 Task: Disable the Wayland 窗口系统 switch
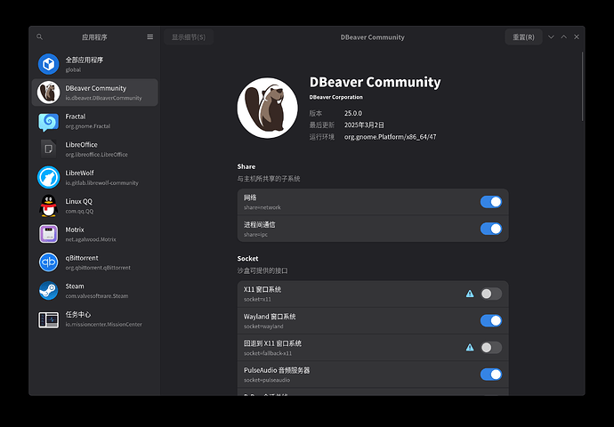pyautogui.click(x=491, y=320)
